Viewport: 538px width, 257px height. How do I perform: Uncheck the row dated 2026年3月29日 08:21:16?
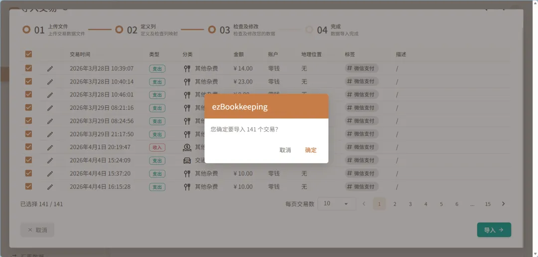[28, 107]
